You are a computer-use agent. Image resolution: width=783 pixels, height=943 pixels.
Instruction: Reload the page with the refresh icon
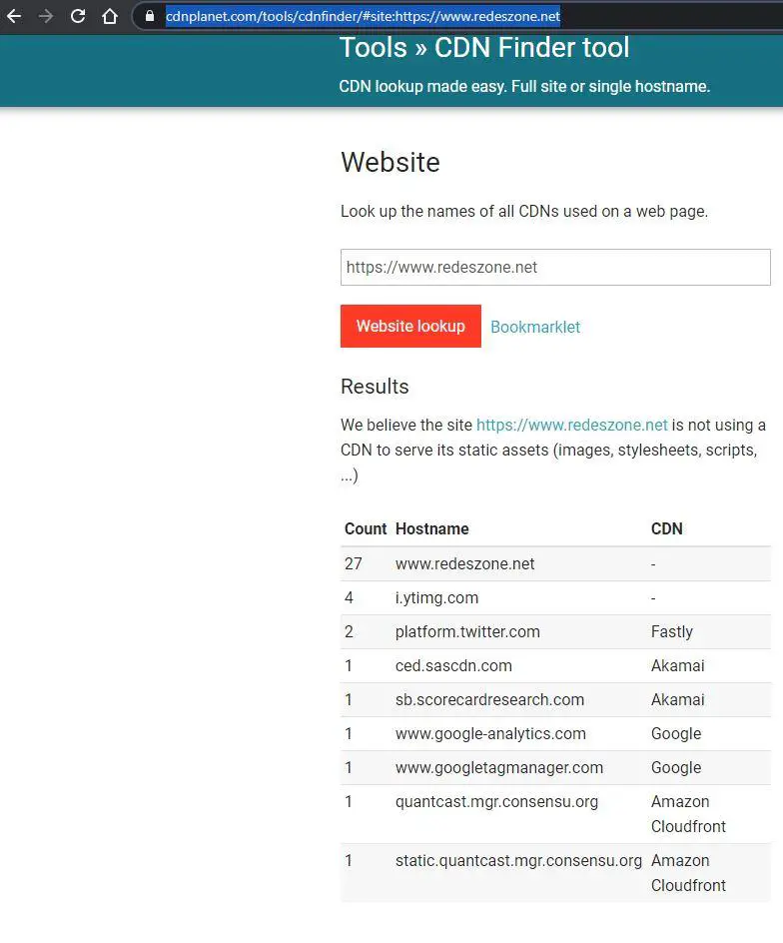coord(78,16)
